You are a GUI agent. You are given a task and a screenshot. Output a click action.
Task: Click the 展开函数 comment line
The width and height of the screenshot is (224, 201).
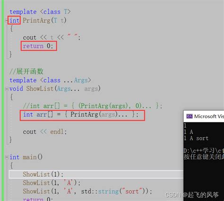pos(26,72)
